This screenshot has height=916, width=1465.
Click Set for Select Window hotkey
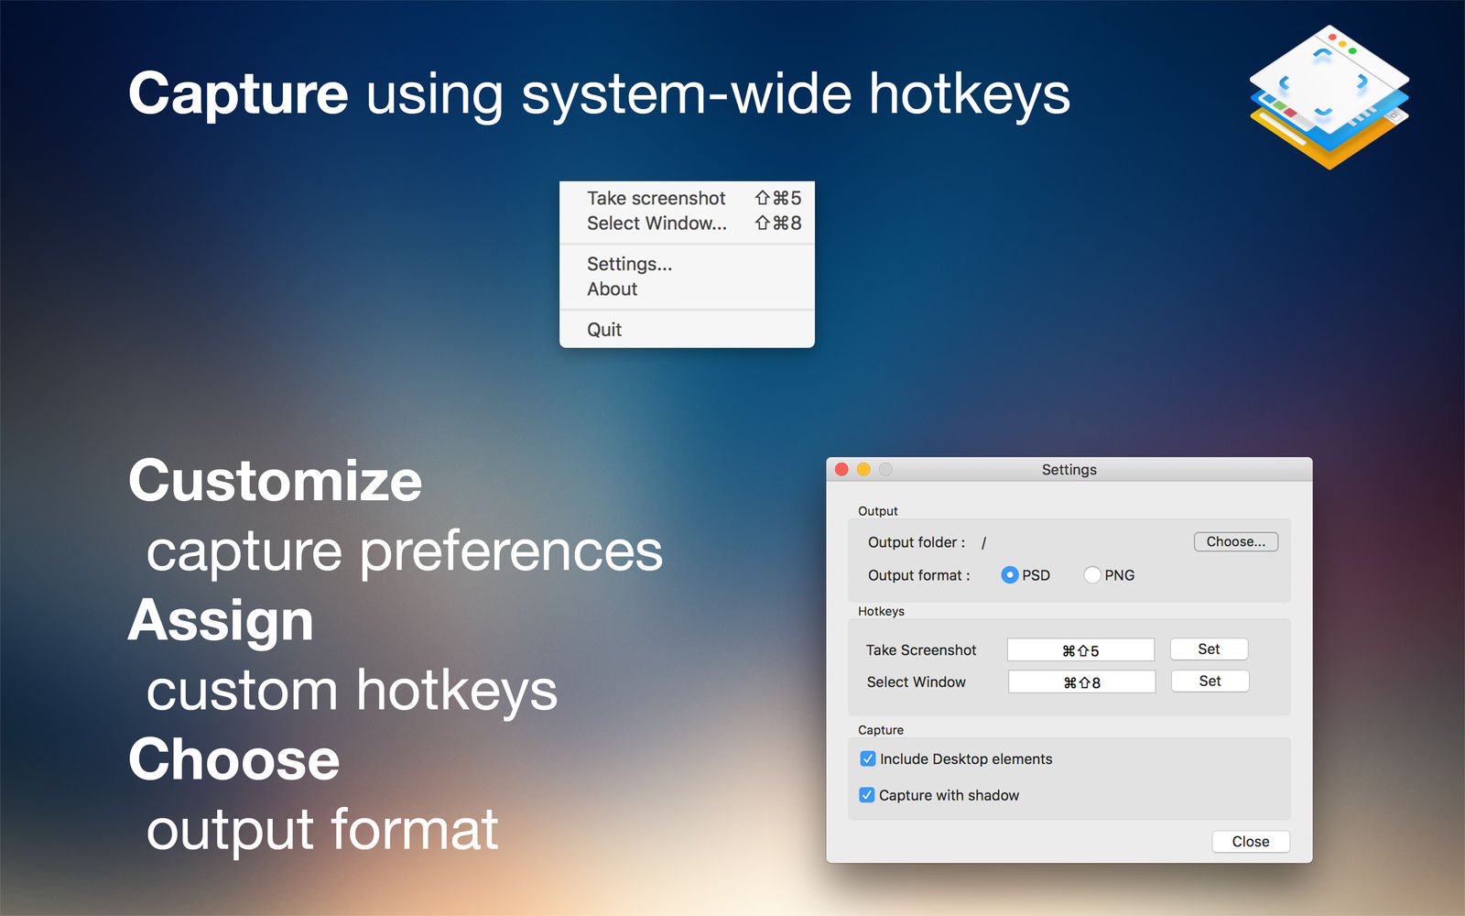(x=1210, y=681)
